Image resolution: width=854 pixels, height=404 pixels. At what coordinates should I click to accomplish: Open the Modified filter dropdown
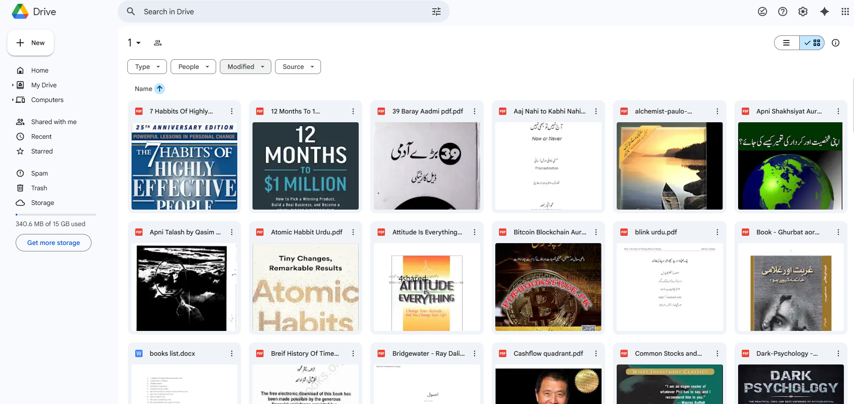point(246,67)
